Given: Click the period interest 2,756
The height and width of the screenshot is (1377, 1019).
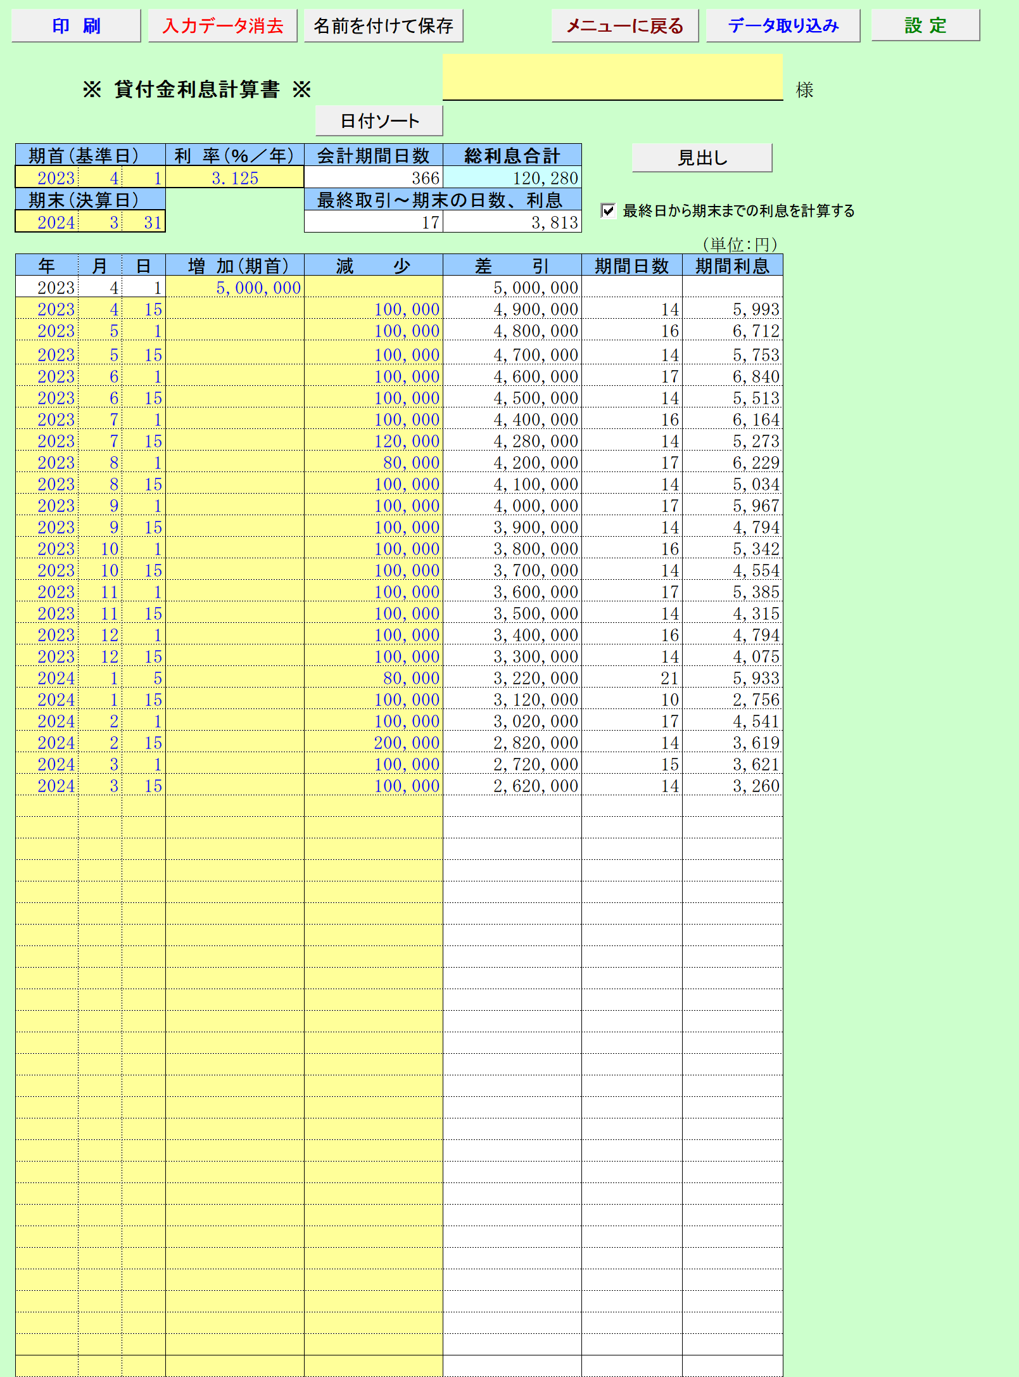Looking at the screenshot, I should point(733,700).
